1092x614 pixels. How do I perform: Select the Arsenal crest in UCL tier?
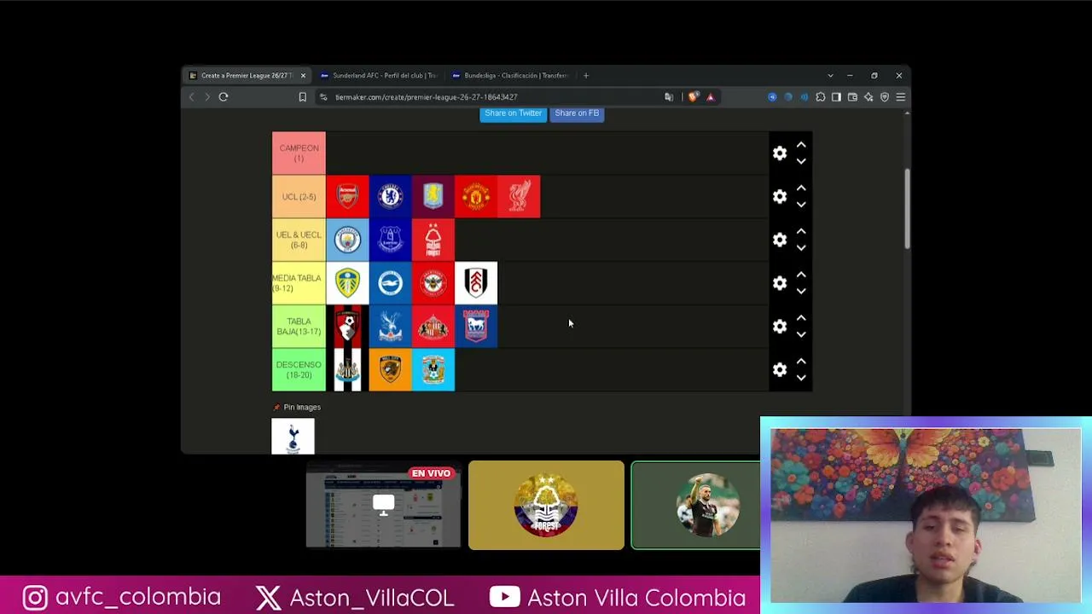click(x=347, y=197)
